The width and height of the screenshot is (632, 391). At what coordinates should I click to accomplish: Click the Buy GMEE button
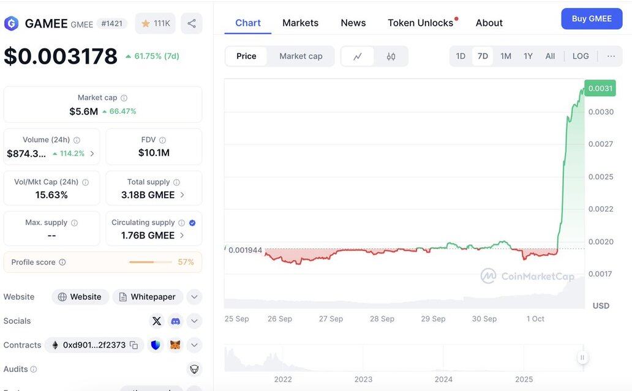pos(592,19)
